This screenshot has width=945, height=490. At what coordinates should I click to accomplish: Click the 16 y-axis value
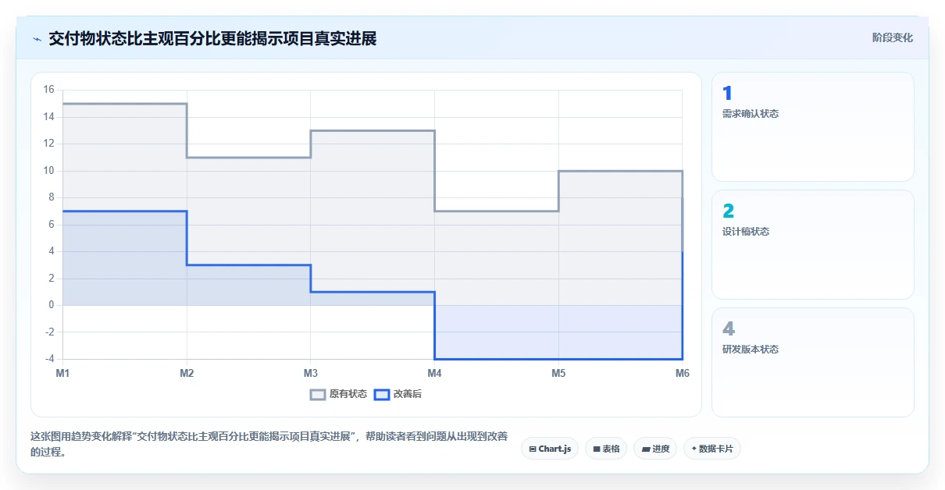(48, 91)
